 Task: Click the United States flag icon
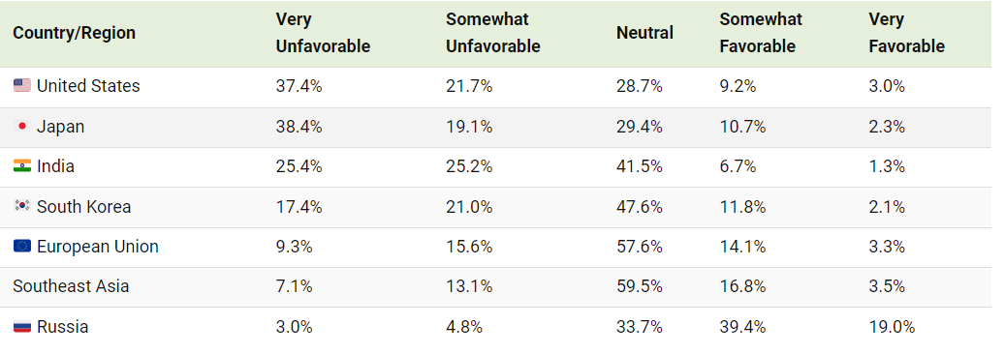pos(21,86)
